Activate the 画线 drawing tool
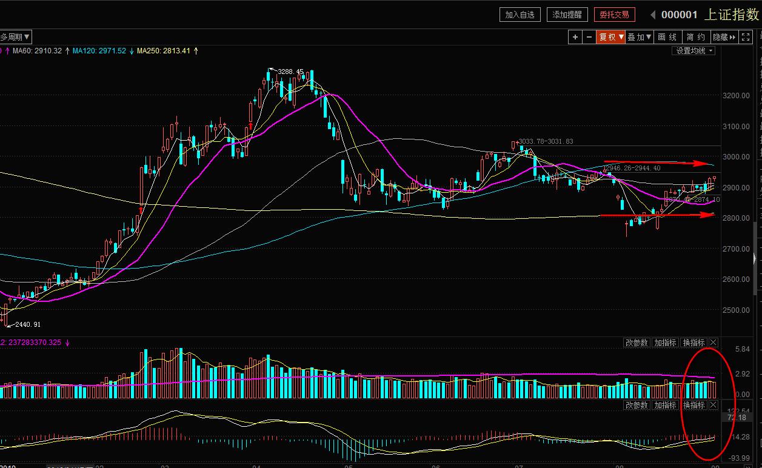This screenshot has height=468, width=762. 667,37
